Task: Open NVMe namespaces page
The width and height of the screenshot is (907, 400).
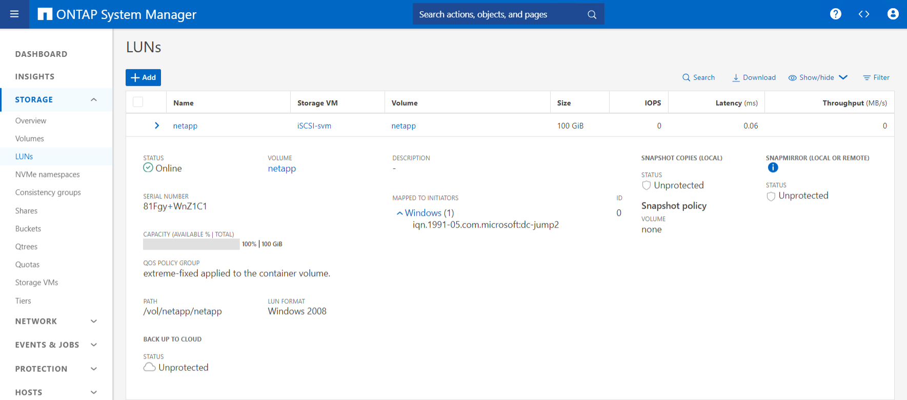Action: 48,174
